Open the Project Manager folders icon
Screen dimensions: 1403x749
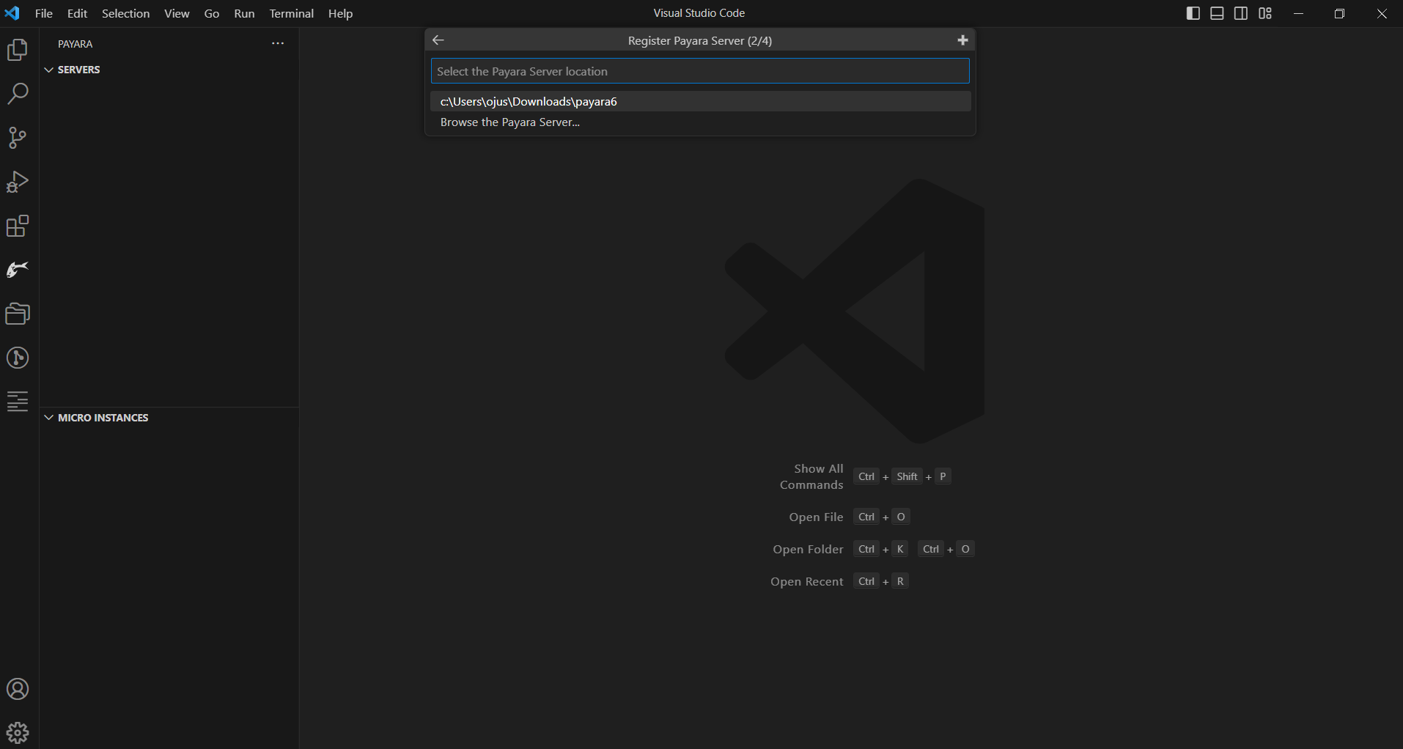(x=18, y=314)
